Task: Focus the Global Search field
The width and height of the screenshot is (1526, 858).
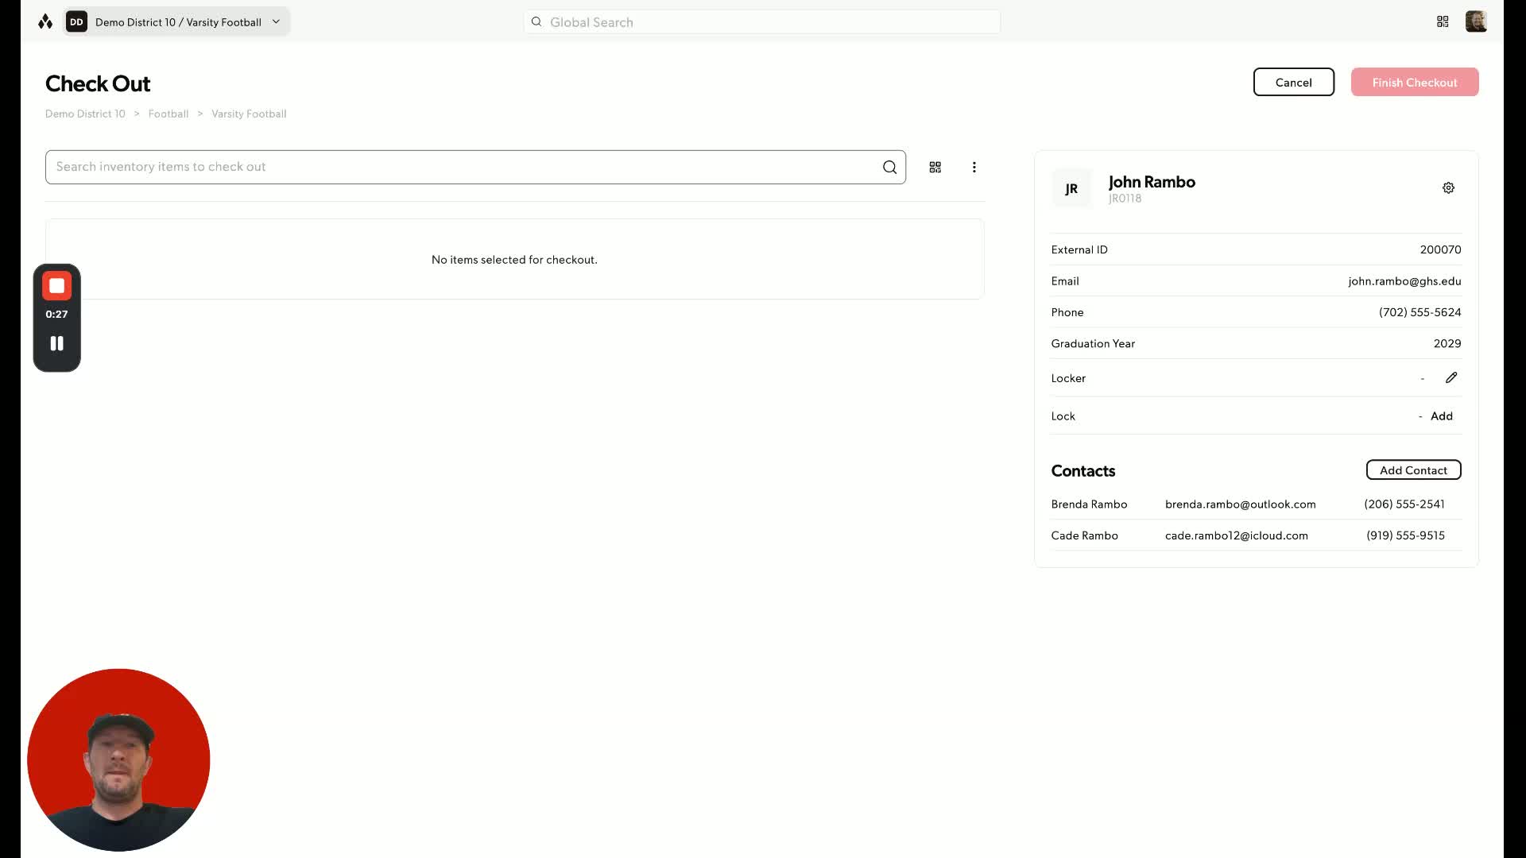Action: [762, 22]
